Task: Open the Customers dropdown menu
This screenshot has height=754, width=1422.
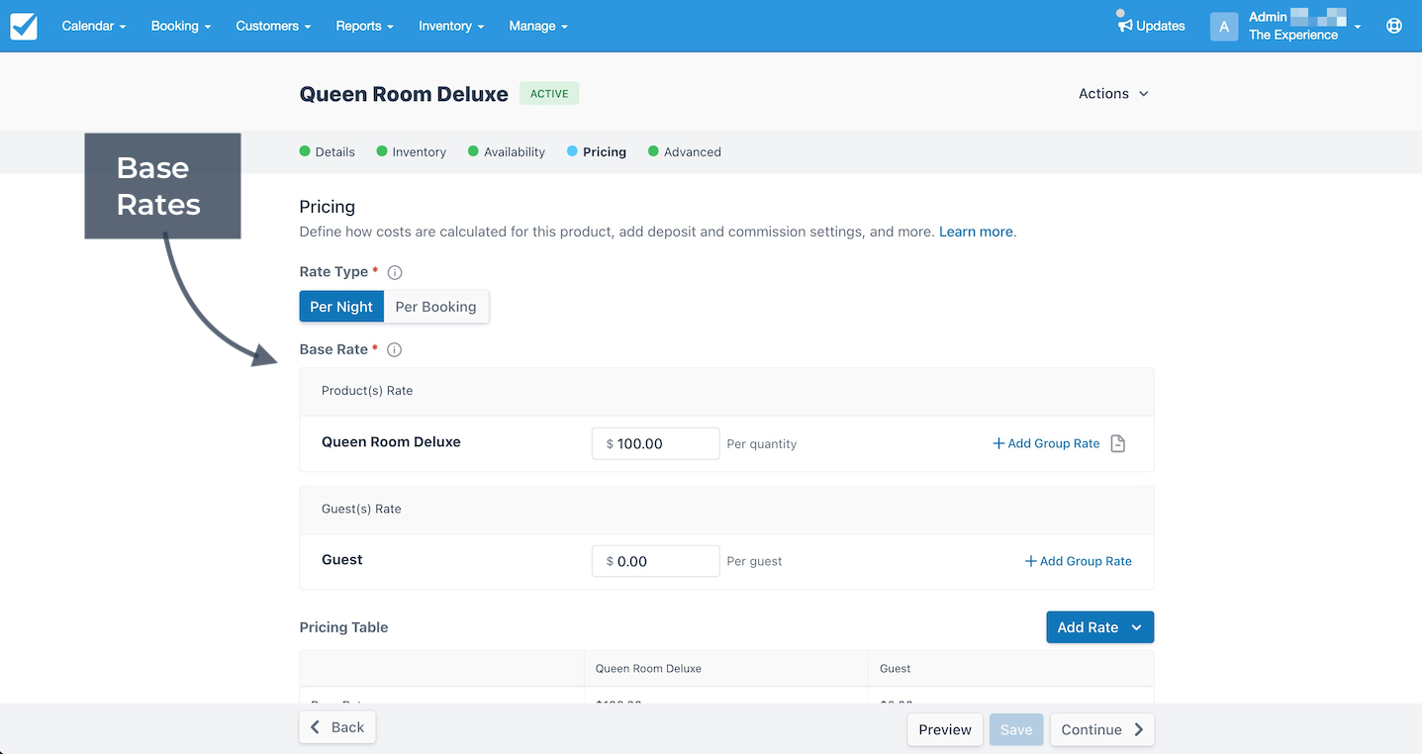Action: point(273,26)
